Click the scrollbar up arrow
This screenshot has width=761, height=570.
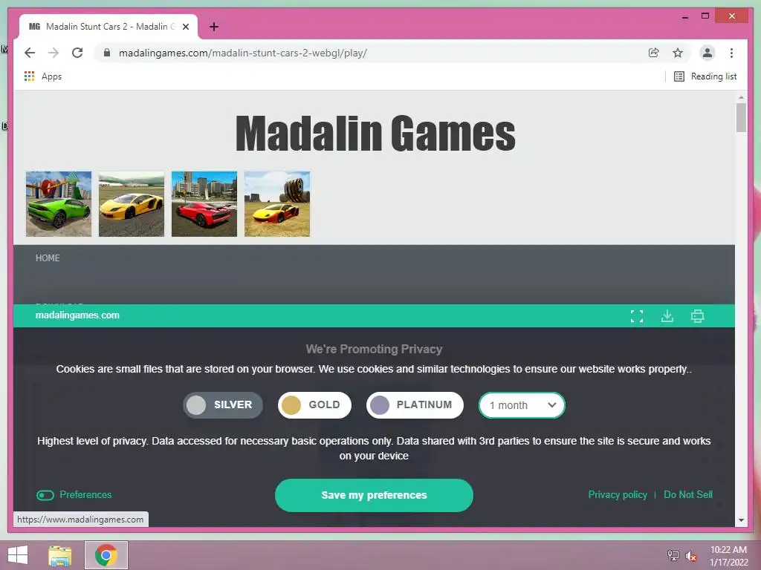(741, 97)
